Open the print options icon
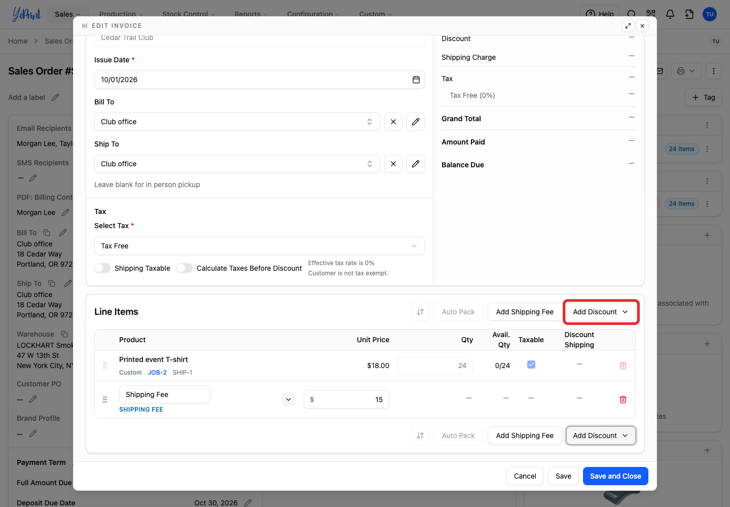Screen dimensions: 730x507 click(686, 71)
